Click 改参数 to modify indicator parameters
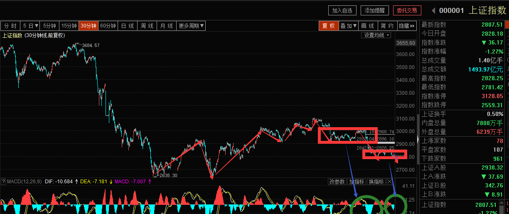Screen dimensions: 509x214 coord(337,182)
